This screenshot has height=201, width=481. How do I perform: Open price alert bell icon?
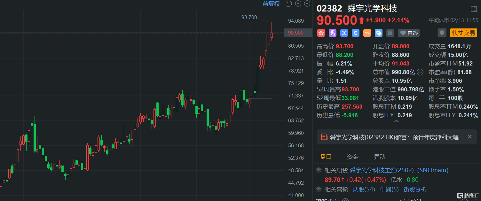442,33
